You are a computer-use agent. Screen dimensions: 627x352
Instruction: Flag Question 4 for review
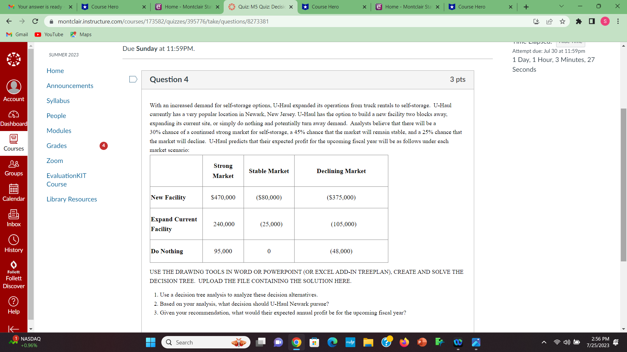point(133,79)
